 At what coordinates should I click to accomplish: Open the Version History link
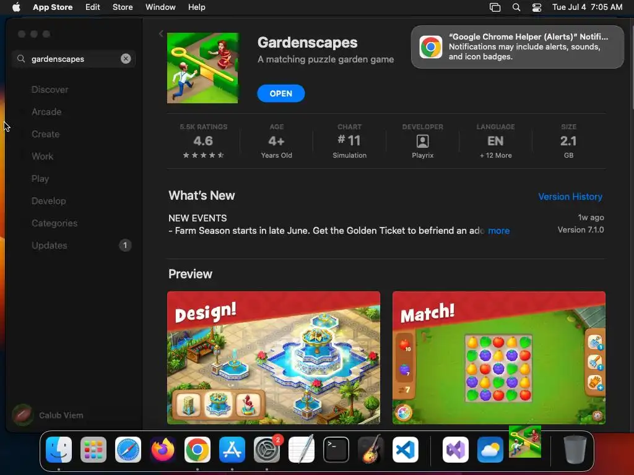click(x=570, y=197)
